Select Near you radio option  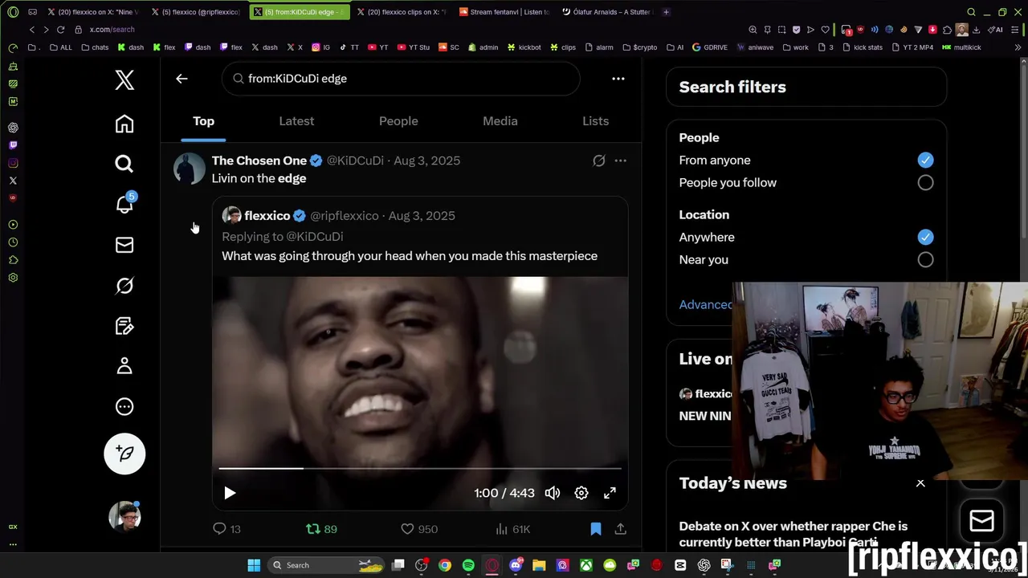(x=925, y=259)
